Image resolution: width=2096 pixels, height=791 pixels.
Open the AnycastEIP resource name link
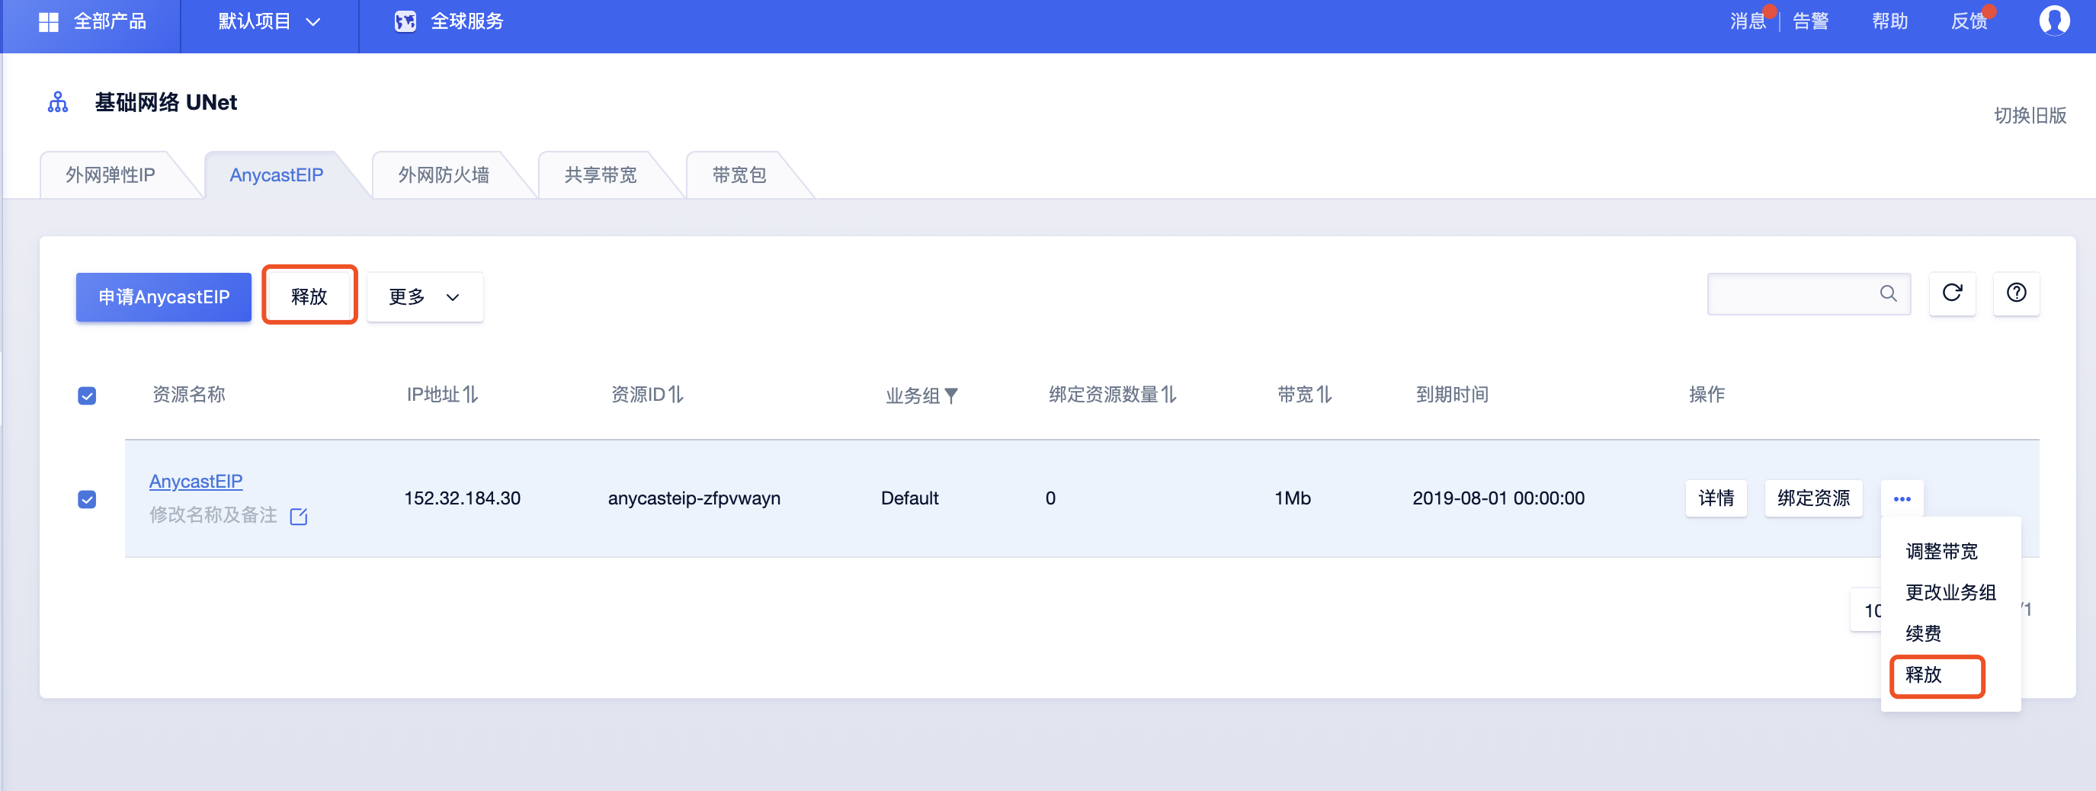(195, 482)
